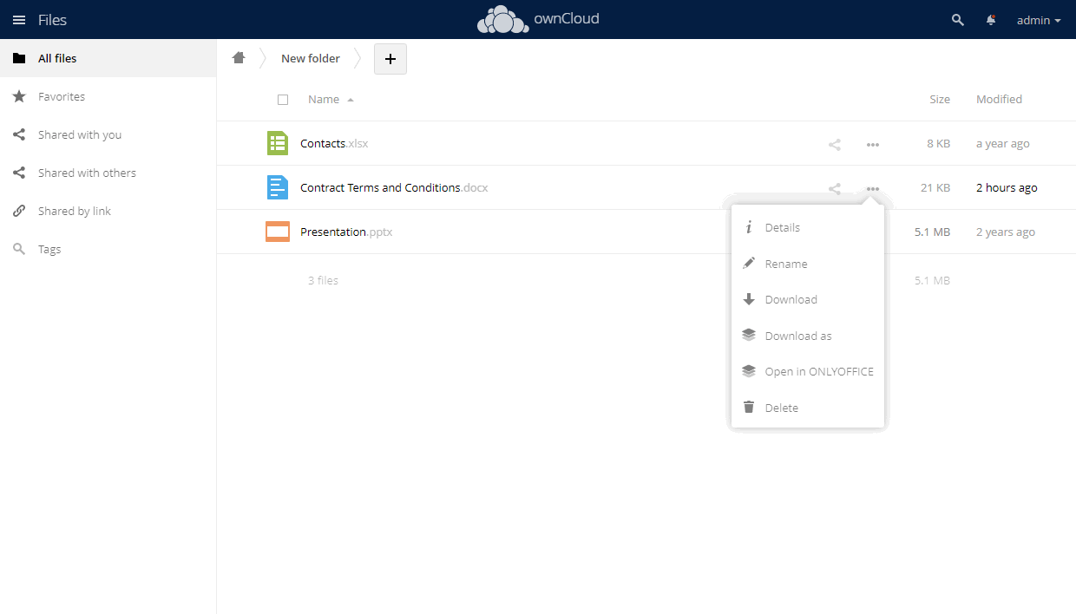Click the star icon beside Favorites
The height and width of the screenshot is (614, 1076).
coord(19,96)
